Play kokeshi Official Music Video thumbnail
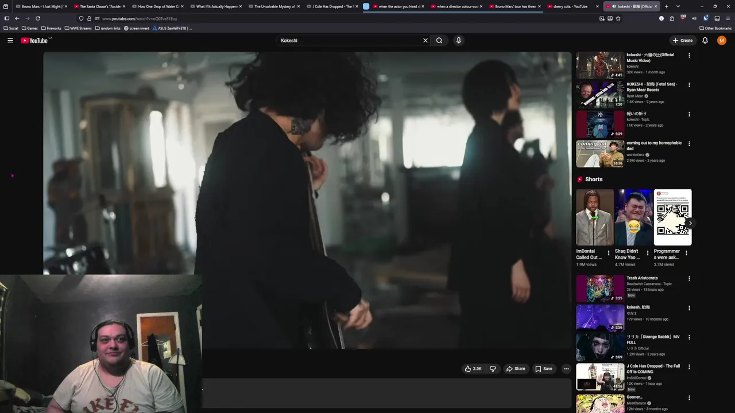The image size is (735, 413). (600, 65)
